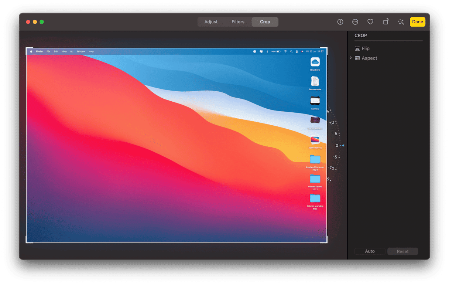This screenshot has width=449, height=285.
Task: Click Done to save the edits
Action: point(417,22)
